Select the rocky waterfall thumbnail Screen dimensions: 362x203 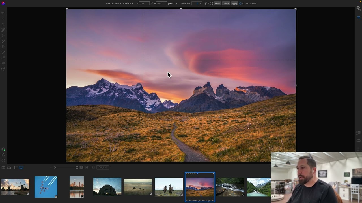click(230, 187)
